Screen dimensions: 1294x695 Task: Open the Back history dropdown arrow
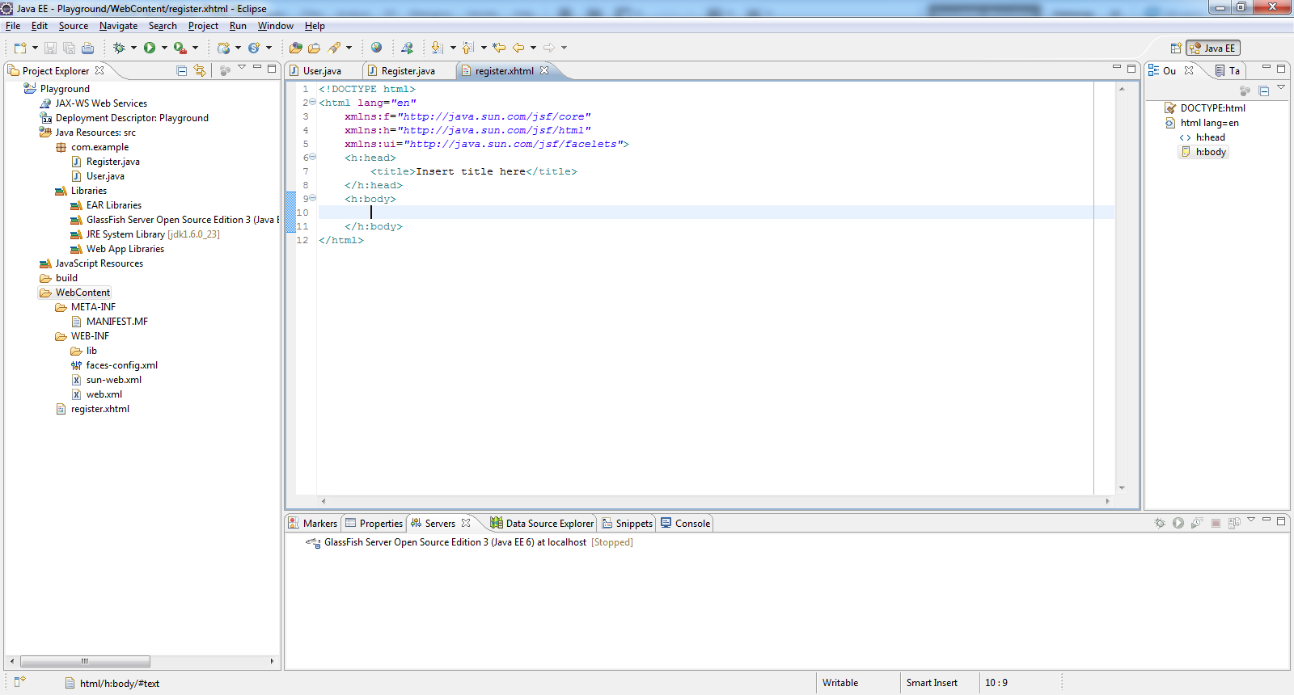pos(533,48)
